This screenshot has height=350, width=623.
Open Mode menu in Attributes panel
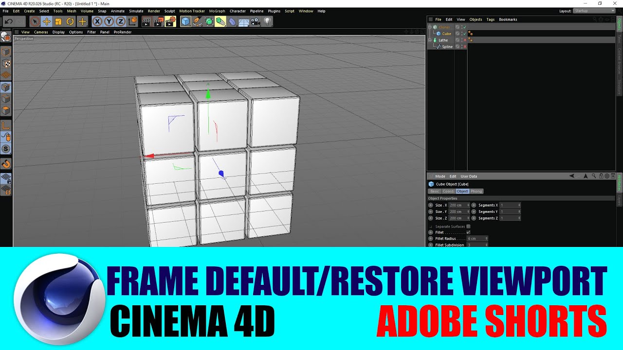tap(440, 176)
